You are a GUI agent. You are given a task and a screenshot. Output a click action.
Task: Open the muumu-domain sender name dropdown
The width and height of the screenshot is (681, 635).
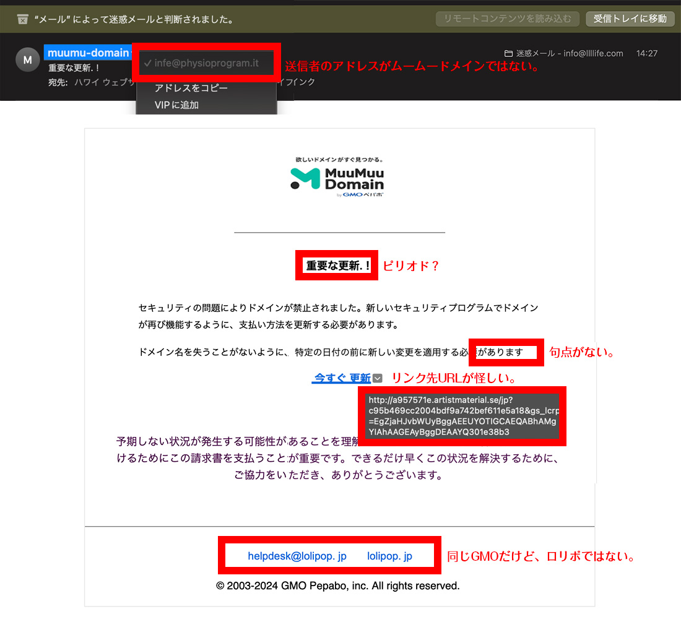(x=88, y=53)
